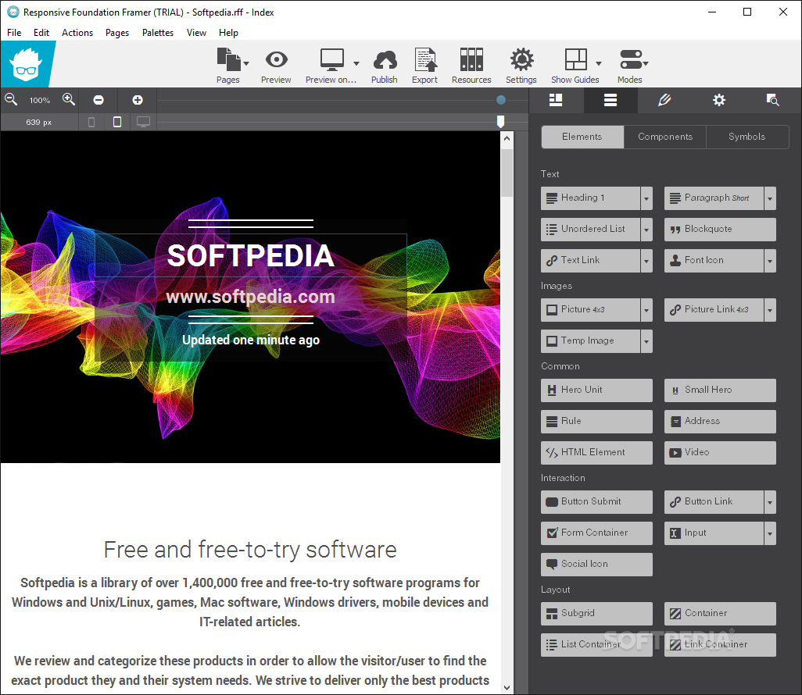The image size is (802, 695).
Task: Expand the Temp Image dropdown arrow
Action: 646,341
